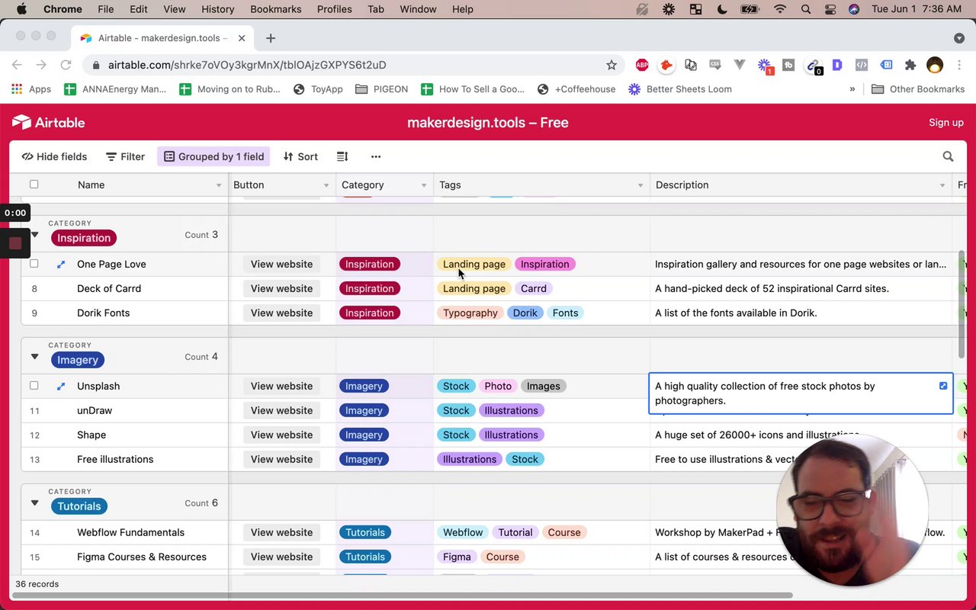
Task: Reload the page
Action: (66, 65)
